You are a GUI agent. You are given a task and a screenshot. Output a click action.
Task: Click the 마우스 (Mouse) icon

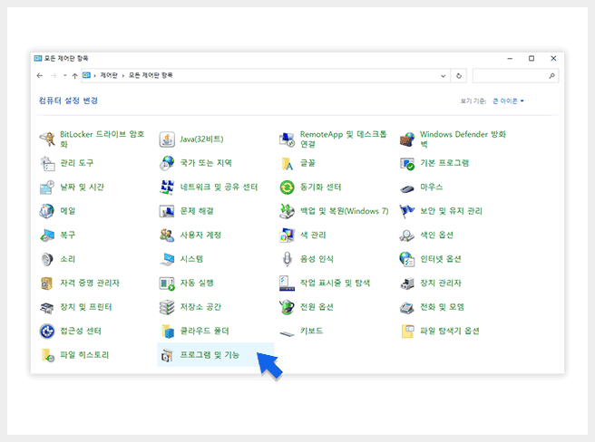pos(407,187)
